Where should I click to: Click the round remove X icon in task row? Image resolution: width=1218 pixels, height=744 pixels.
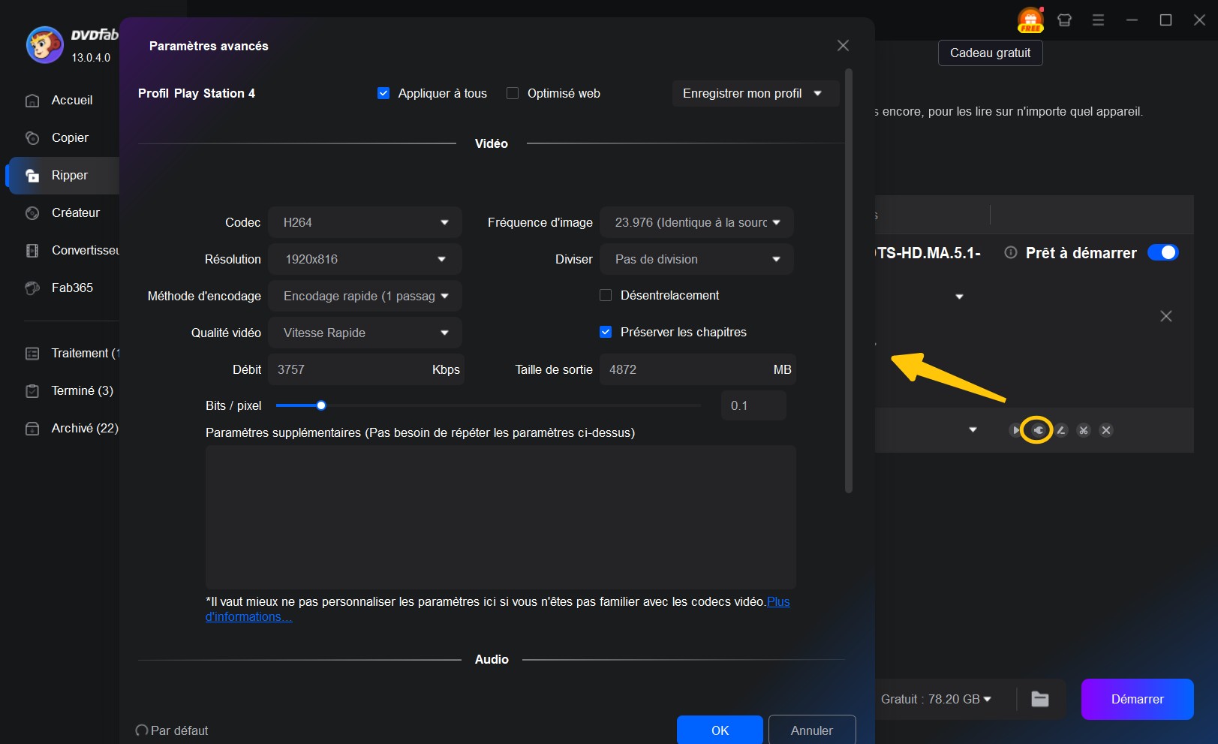click(1106, 430)
